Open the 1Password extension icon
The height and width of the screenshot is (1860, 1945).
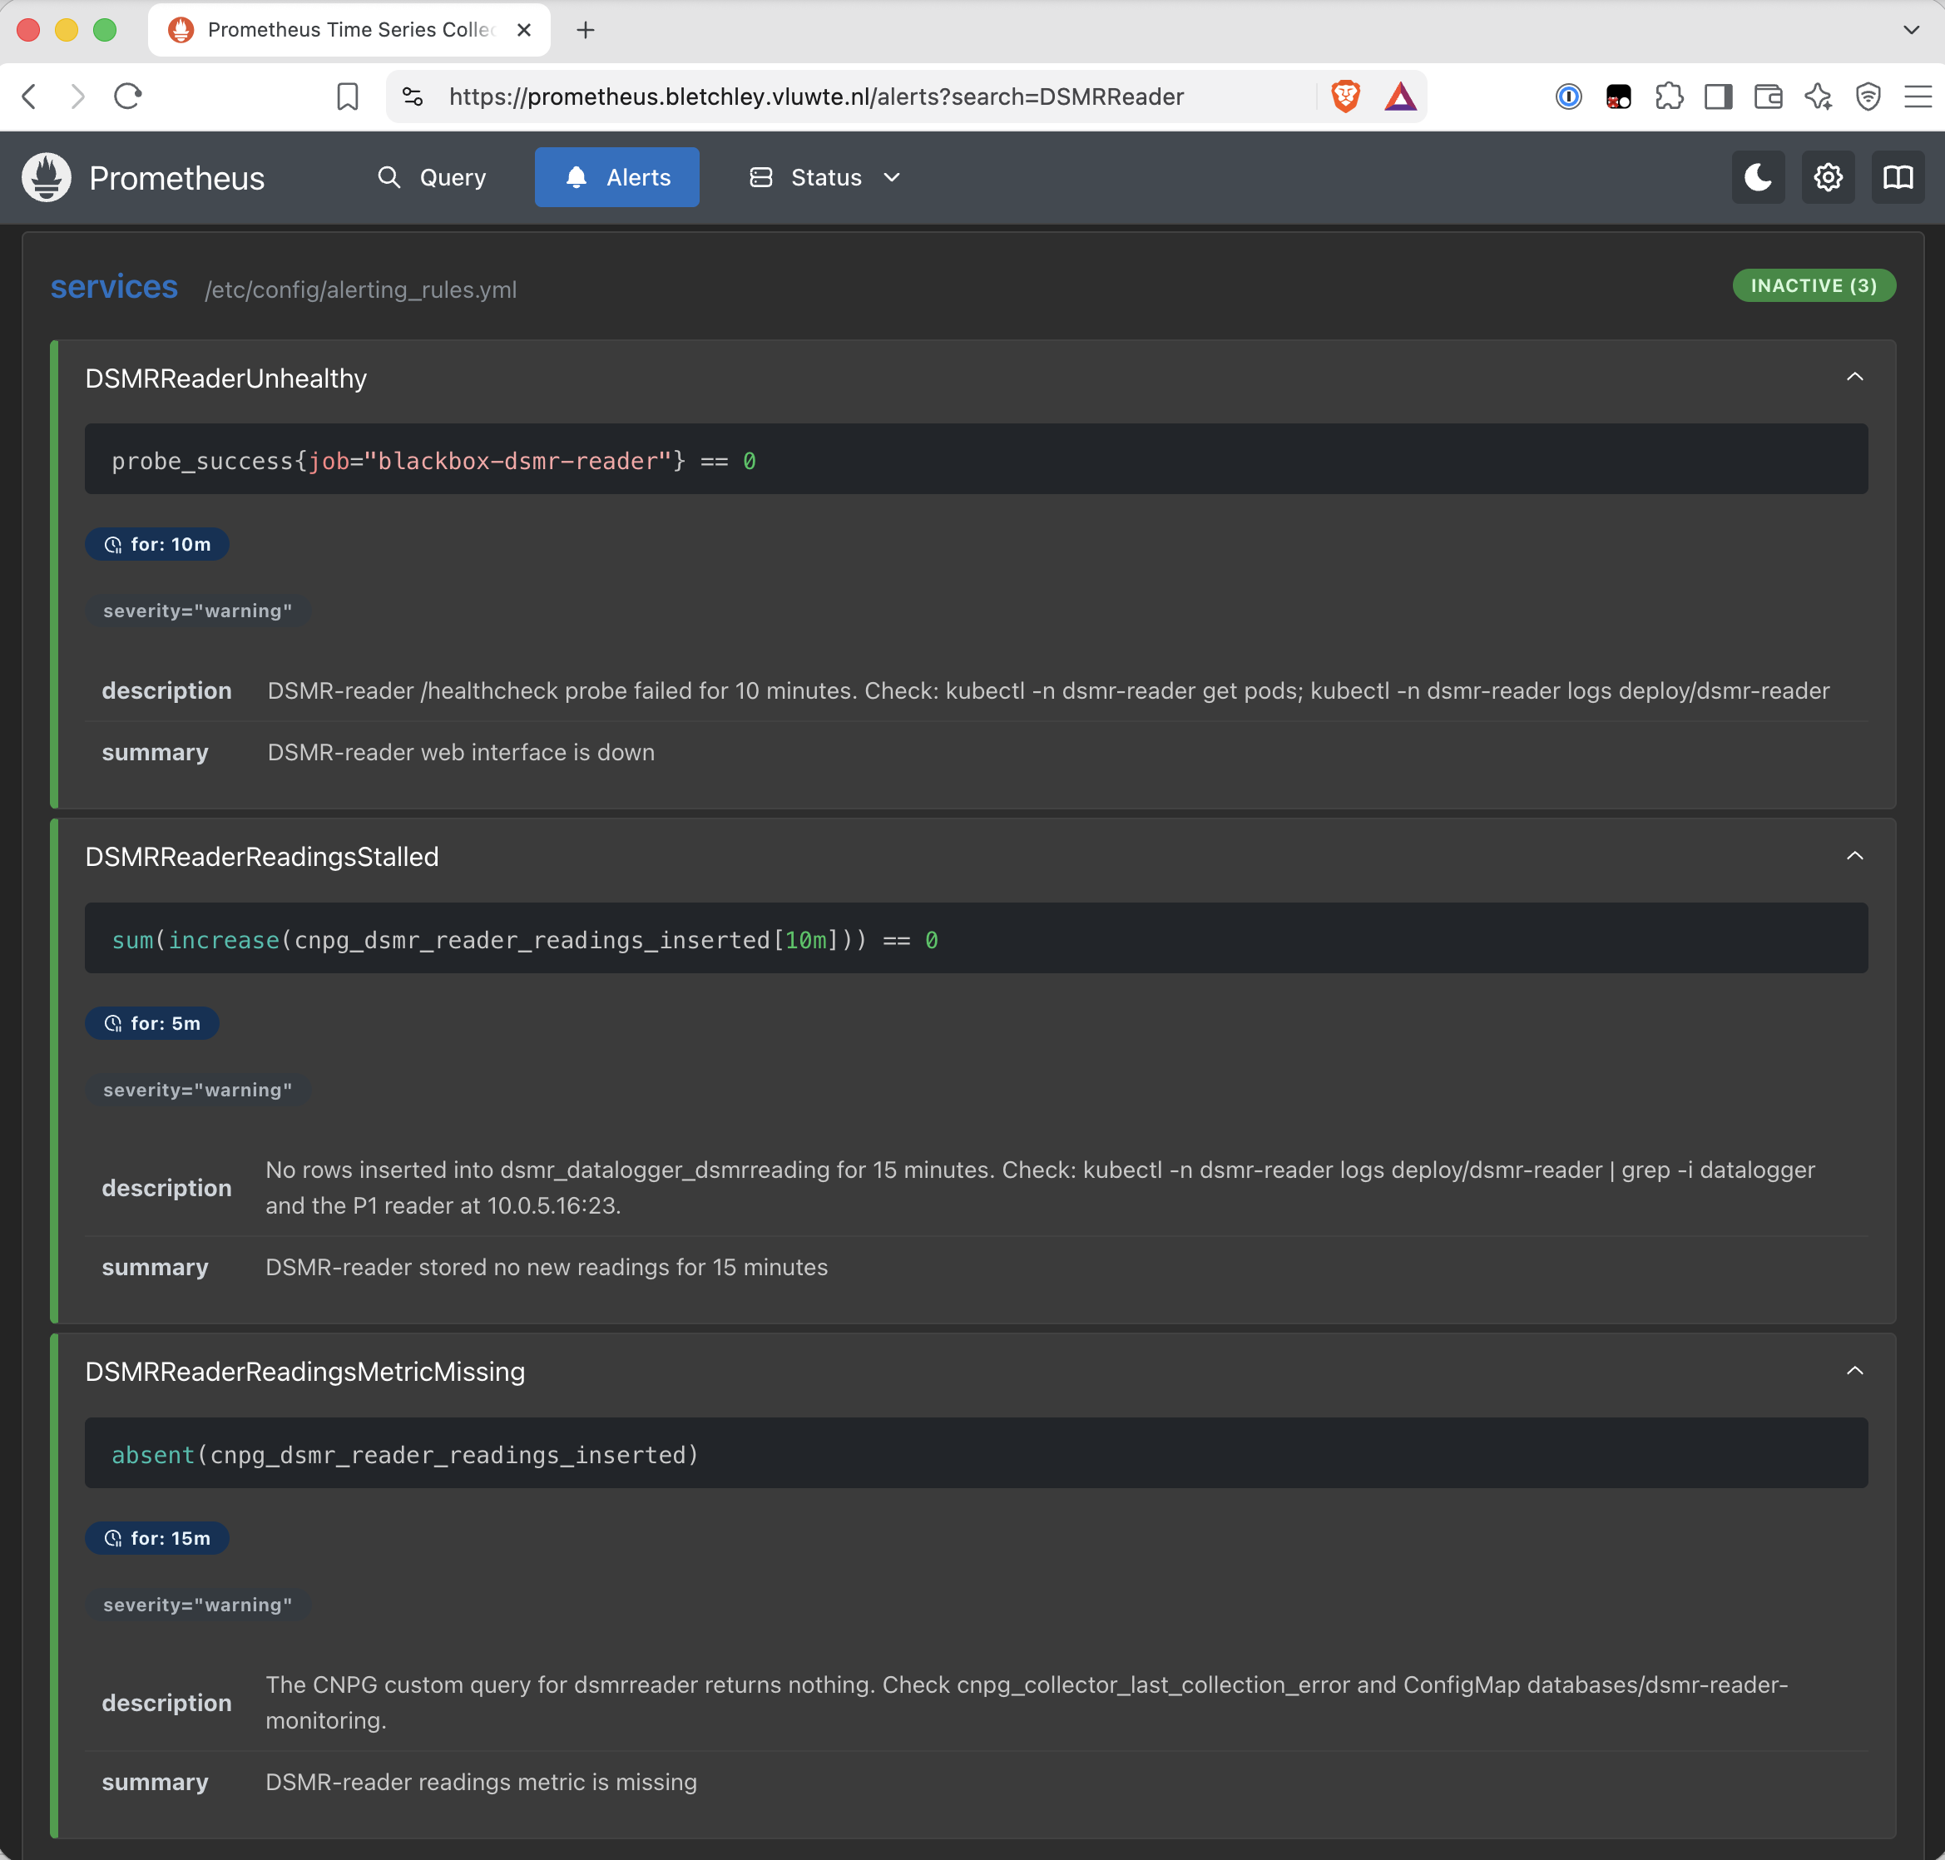pyautogui.click(x=1568, y=96)
